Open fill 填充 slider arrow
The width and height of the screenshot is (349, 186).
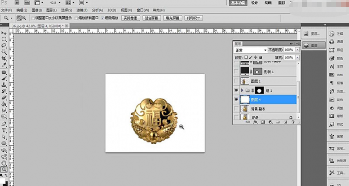297,58
